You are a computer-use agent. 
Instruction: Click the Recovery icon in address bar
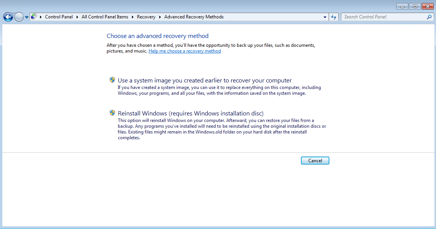(x=34, y=17)
